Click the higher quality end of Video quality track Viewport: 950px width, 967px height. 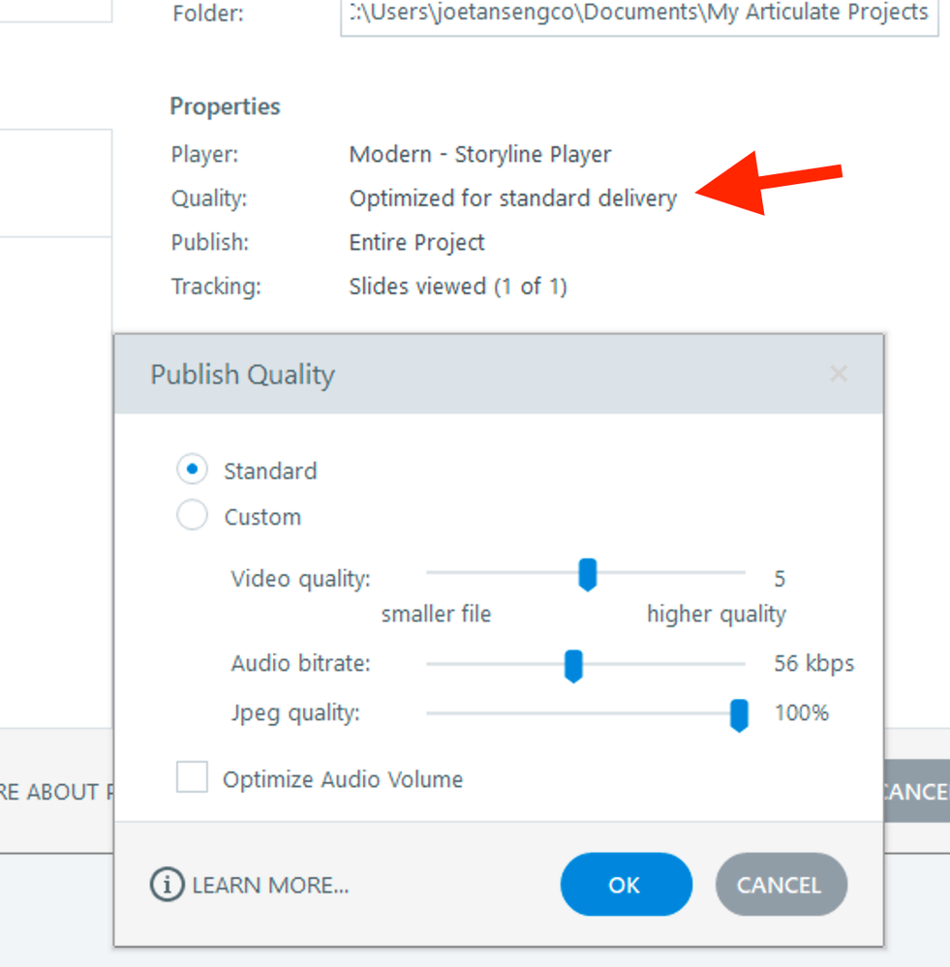click(x=741, y=573)
